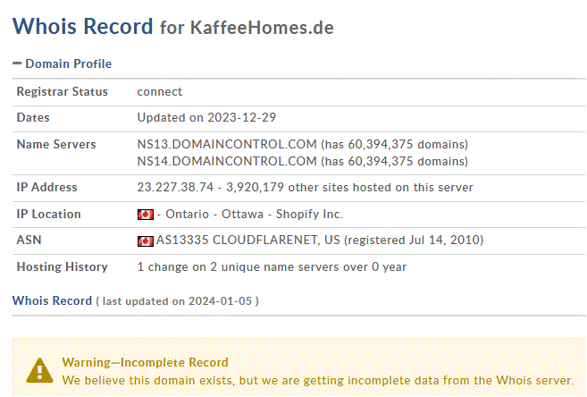The image size is (587, 397).
Task: Click the Whois Record page title
Action: coord(83,26)
